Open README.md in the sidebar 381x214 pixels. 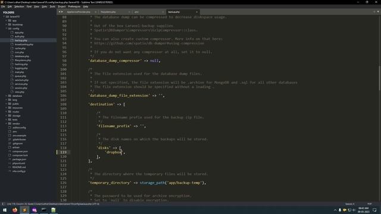click(19, 167)
